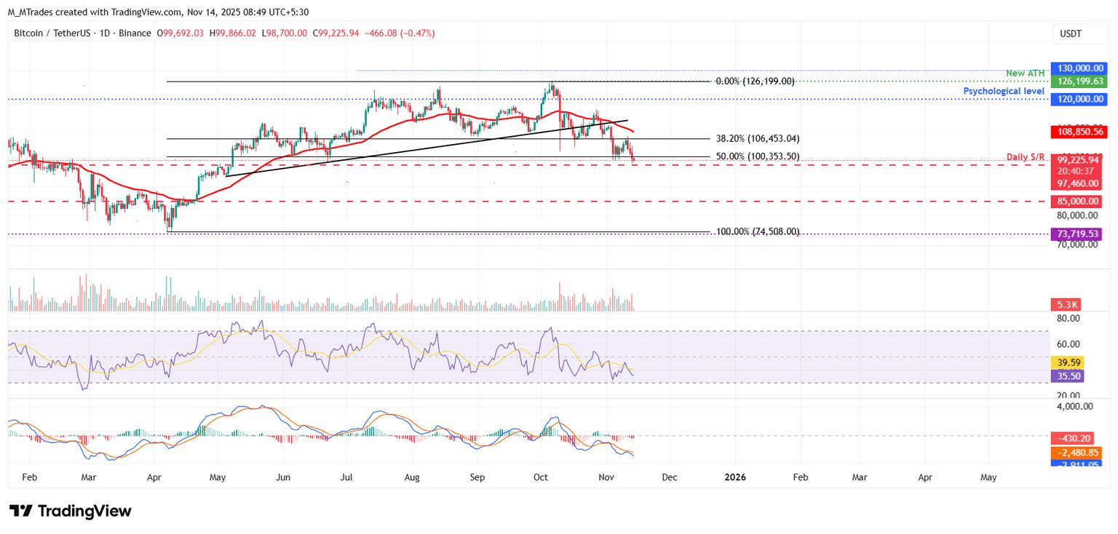
Task: Click the red current price label 99,225.94
Action: tap(1079, 159)
